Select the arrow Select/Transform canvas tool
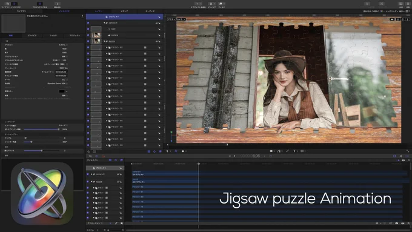Screen dimensions: 412x232 click(168, 151)
